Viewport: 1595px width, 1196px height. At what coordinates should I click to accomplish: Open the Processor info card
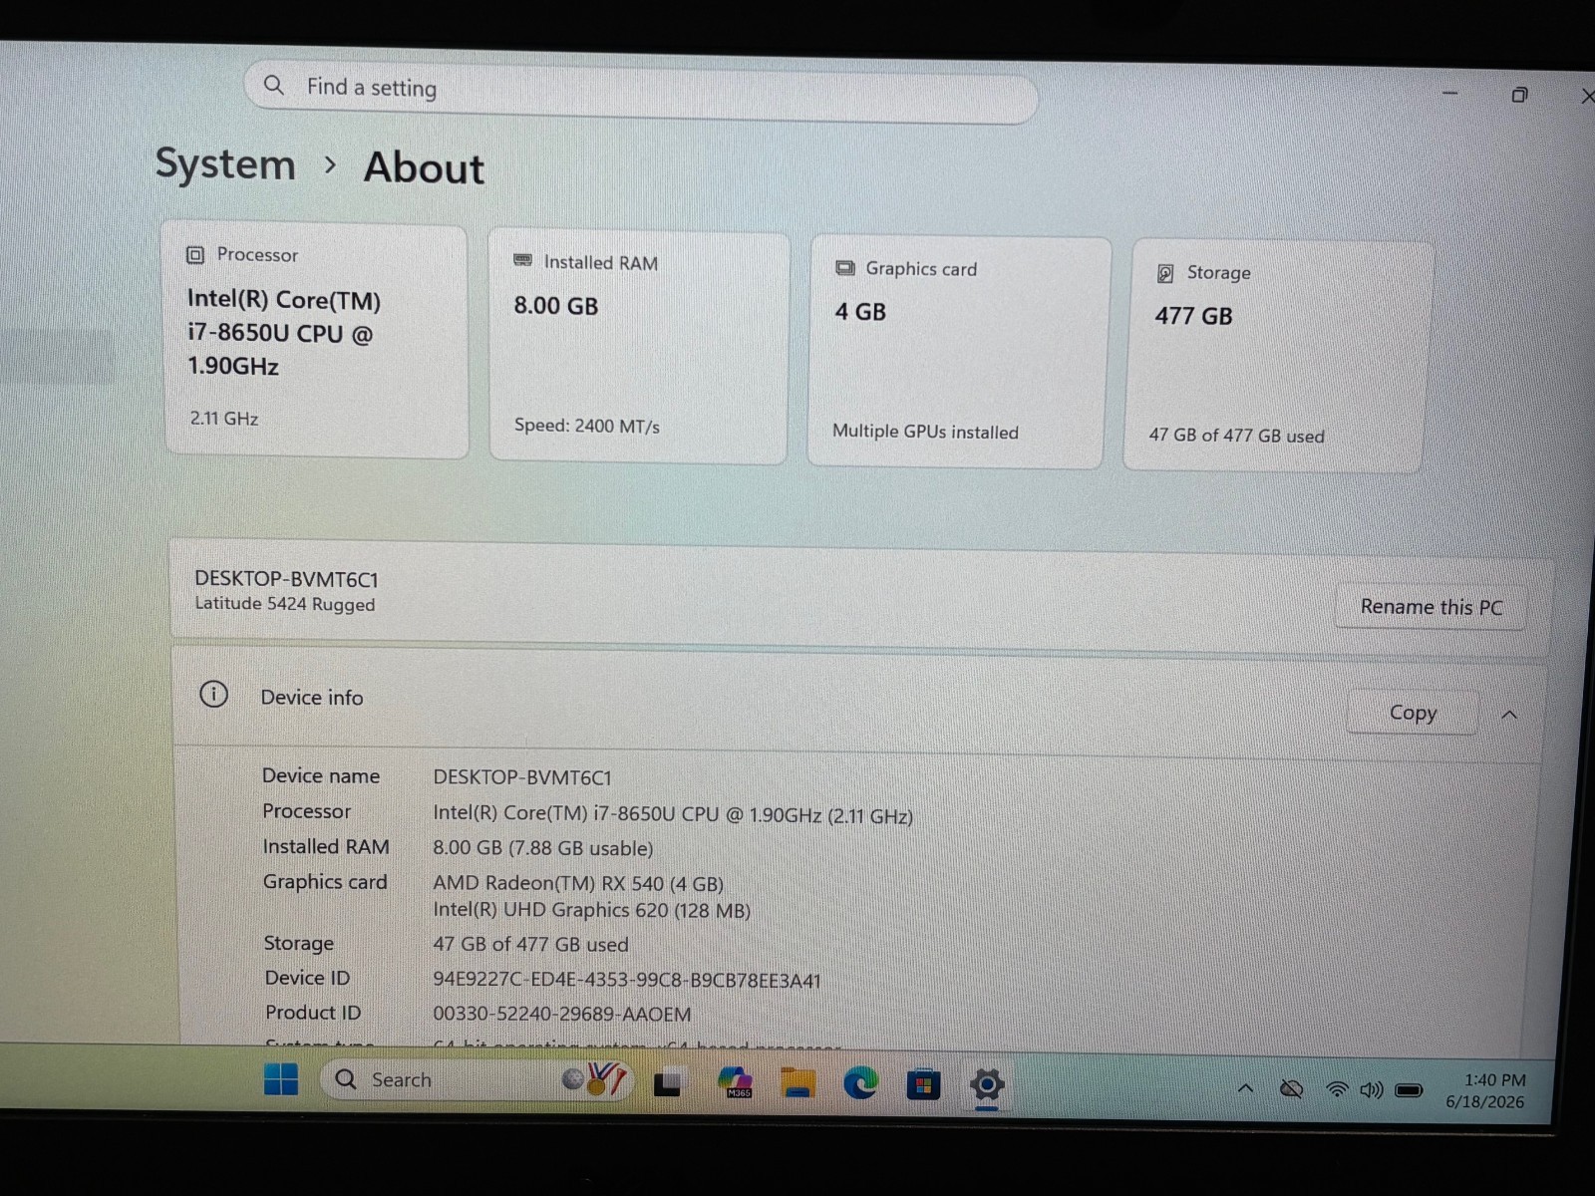point(316,342)
